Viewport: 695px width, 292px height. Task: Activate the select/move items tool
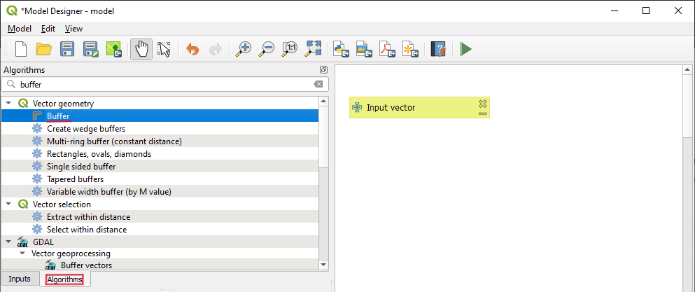pyautogui.click(x=164, y=49)
